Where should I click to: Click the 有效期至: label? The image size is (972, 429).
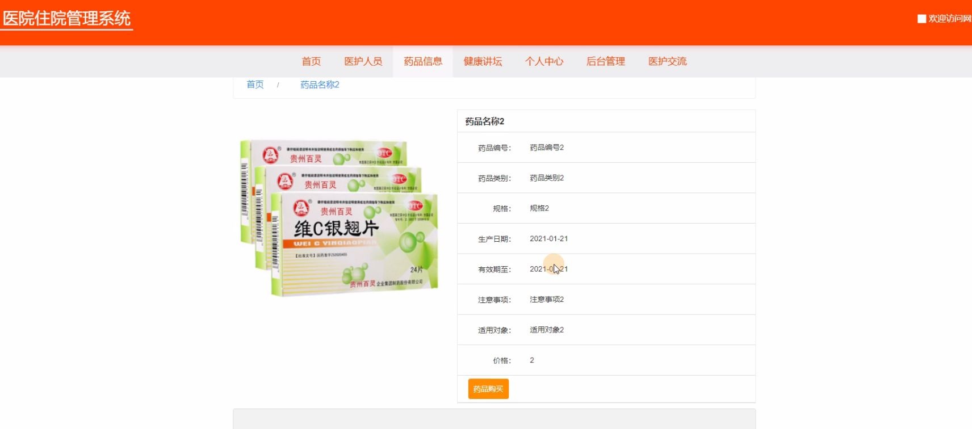coord(495,270)
